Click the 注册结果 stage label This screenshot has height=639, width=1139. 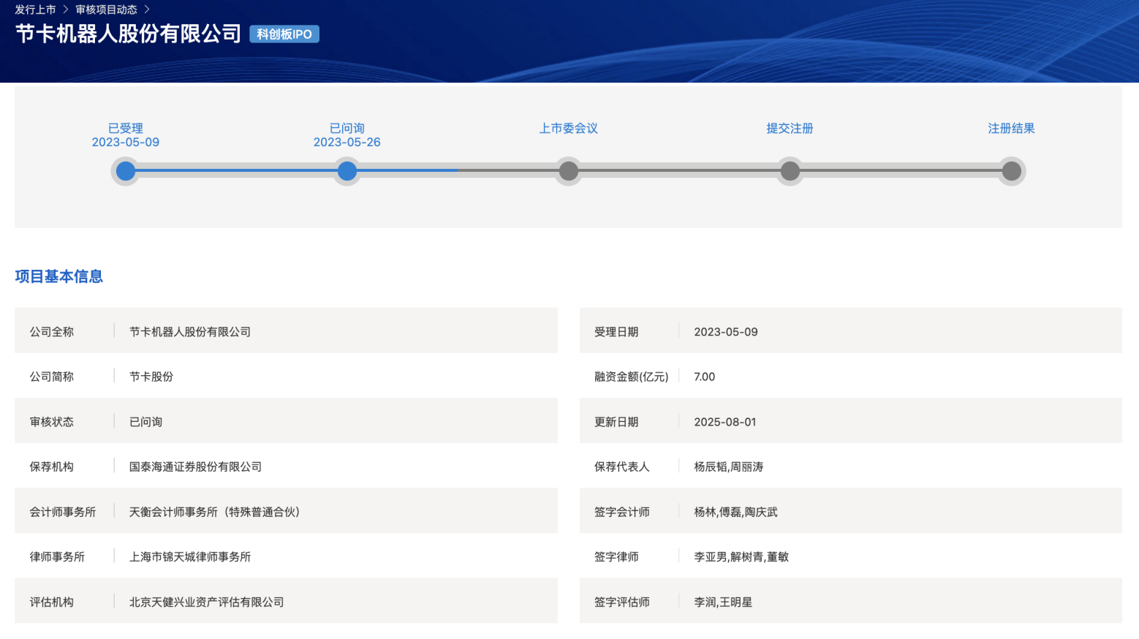coord(1011,128)
